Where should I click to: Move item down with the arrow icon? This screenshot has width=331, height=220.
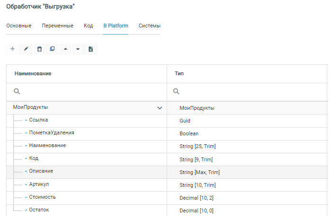[78, 49]
